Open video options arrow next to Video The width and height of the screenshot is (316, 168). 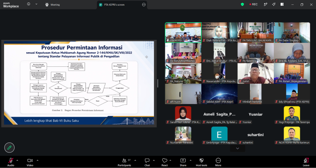click(x=38, y=161)
